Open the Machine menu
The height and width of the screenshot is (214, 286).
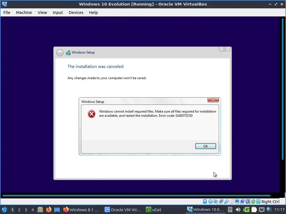point(24,12)
